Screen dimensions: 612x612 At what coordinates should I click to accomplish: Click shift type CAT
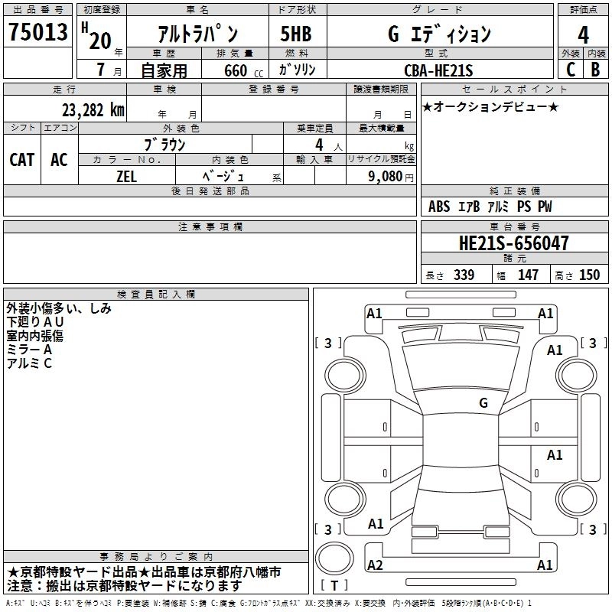[22, 160]
